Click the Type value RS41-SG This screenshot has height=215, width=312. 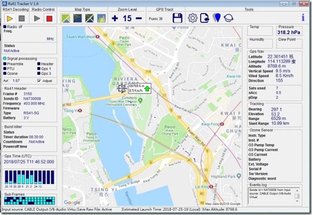point(31,113)
